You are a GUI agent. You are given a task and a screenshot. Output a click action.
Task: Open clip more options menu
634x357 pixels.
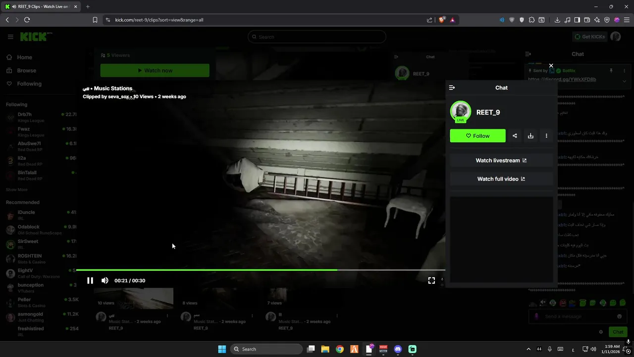[546, 136]
